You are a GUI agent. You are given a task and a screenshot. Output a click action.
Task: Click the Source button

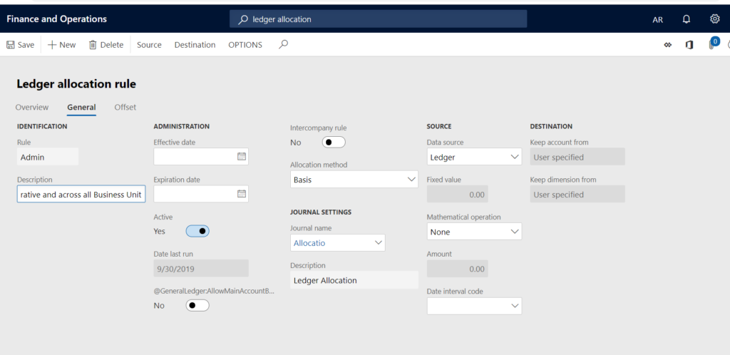tap(149, 45)
